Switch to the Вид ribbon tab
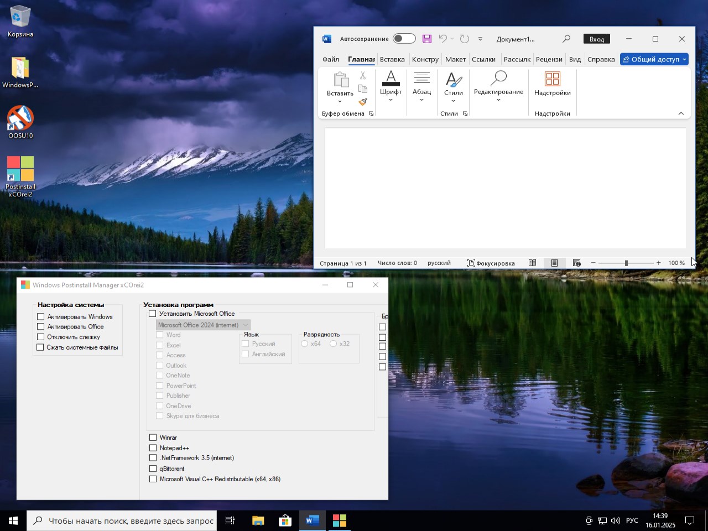The width and height of the screenshot is (708, 531). (x=575, y=59)
